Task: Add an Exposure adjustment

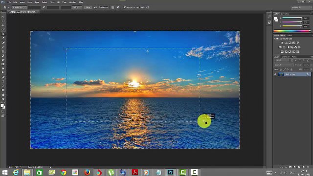Action: coord(293,43)
